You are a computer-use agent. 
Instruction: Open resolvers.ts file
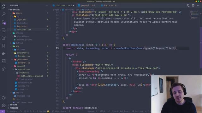25,83
